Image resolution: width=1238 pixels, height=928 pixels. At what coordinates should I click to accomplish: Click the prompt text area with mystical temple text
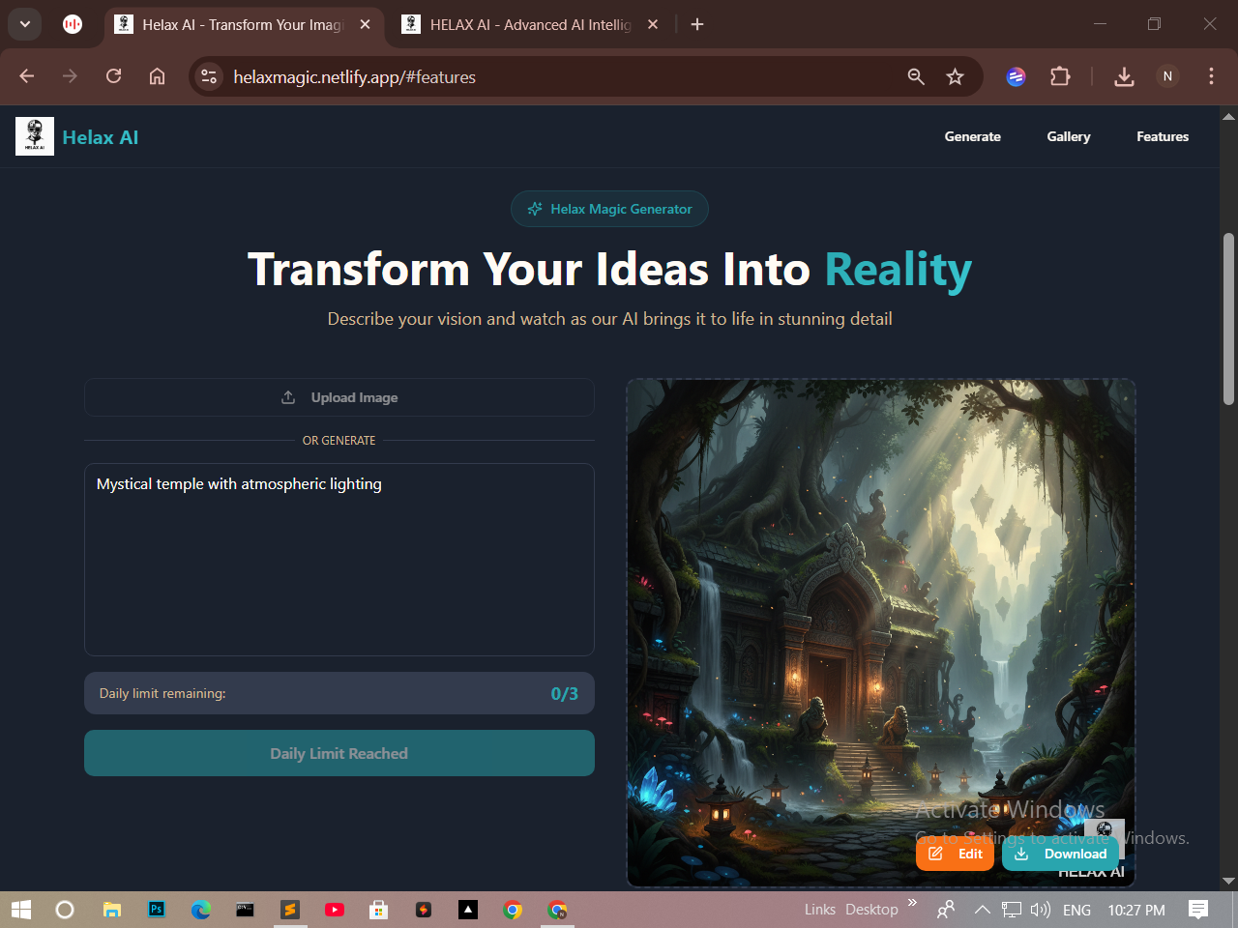tap(339, 559)
